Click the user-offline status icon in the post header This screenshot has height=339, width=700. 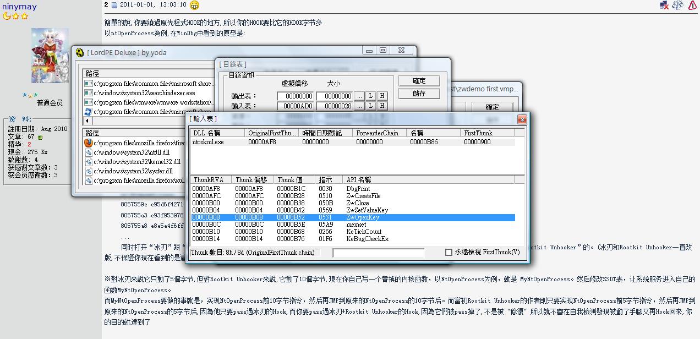pos(664,5)
